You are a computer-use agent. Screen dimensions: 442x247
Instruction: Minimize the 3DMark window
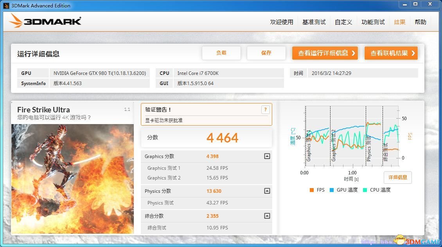click(x=405, y=4)
